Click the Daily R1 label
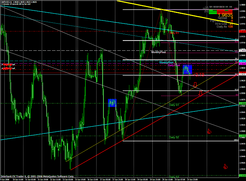246x181 pixels. [x=174, y=33]
